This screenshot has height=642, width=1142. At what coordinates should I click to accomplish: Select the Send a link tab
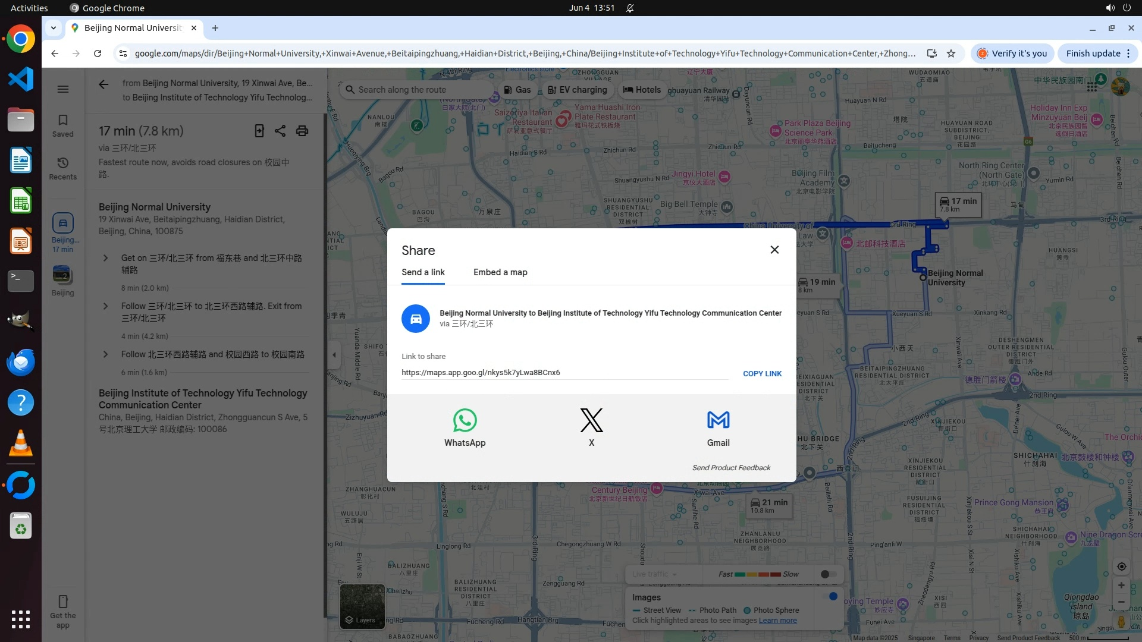point(423,272)
